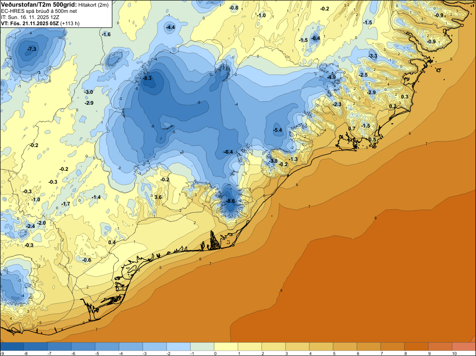Click the -0.6 temperature label
This screenshot has height=356, width=476.
pos(87,260)
